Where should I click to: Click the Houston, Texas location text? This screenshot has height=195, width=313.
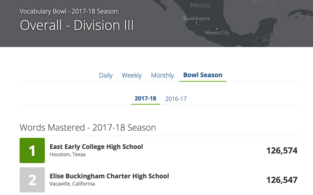pos(68,155)
